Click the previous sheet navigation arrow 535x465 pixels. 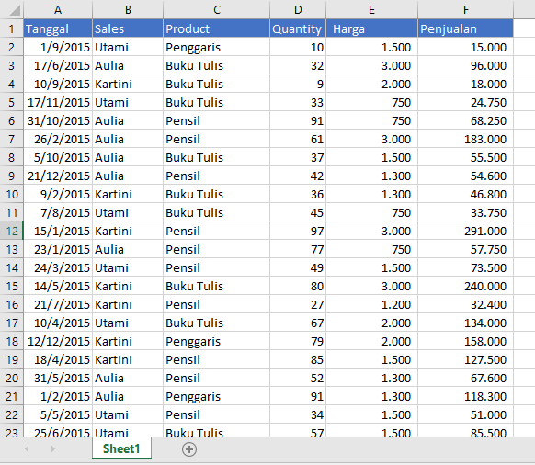tap(27, 449)
